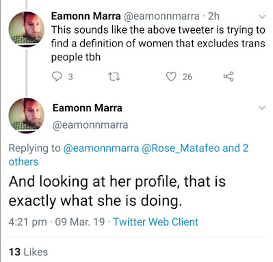Click the reply speech bubble icon
The height and width of the screenshot is (262, 273).
point(57,77)
